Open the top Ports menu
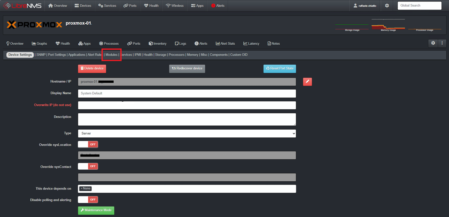Screen dimensions: 449x217 (x=130, y=6)
